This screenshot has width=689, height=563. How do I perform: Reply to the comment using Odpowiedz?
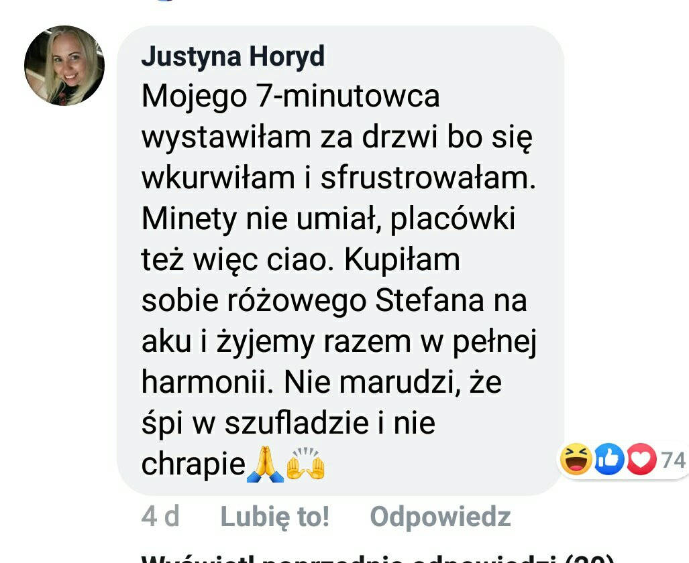(x=440, y=517)
